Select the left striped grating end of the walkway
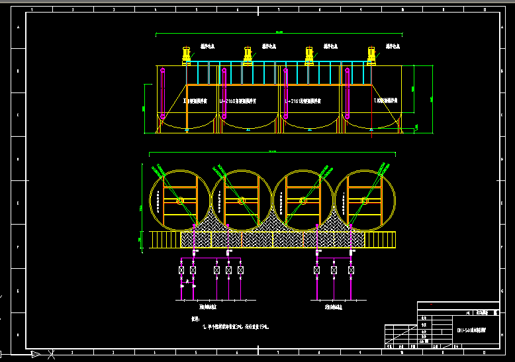The width and height of the screenshot is (515, 362). tap(165, 240)
